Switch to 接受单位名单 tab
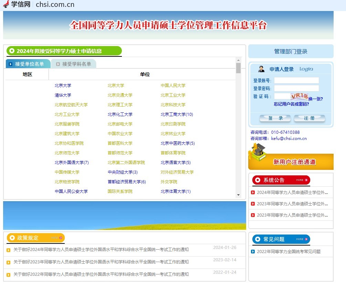346x294 pixels. [28, 64]
